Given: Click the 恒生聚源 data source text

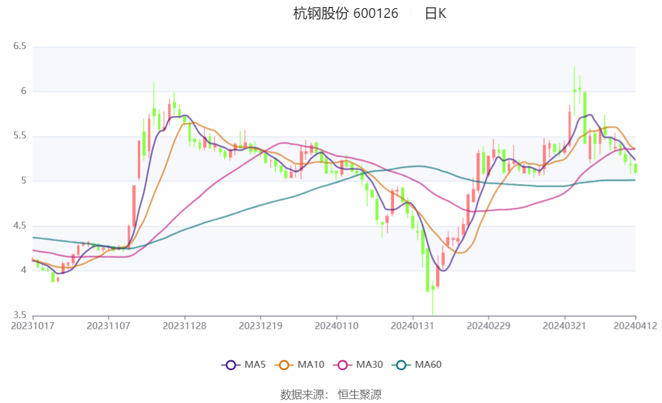Looking at the screenshot, I should click(359, 395).
